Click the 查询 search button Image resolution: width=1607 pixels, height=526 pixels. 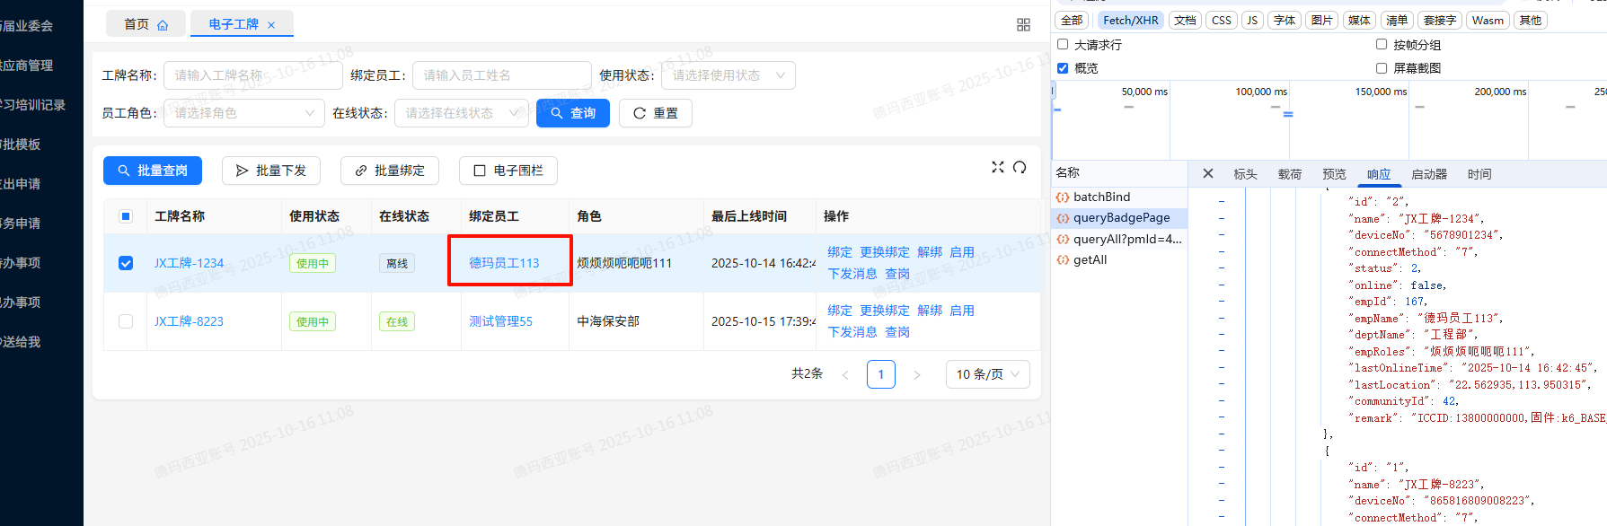pos(573,113)
